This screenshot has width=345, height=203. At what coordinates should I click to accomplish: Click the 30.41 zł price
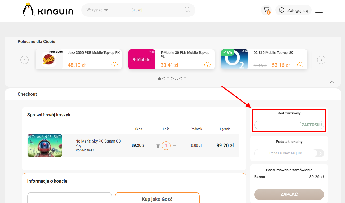(x=169, y=65)
